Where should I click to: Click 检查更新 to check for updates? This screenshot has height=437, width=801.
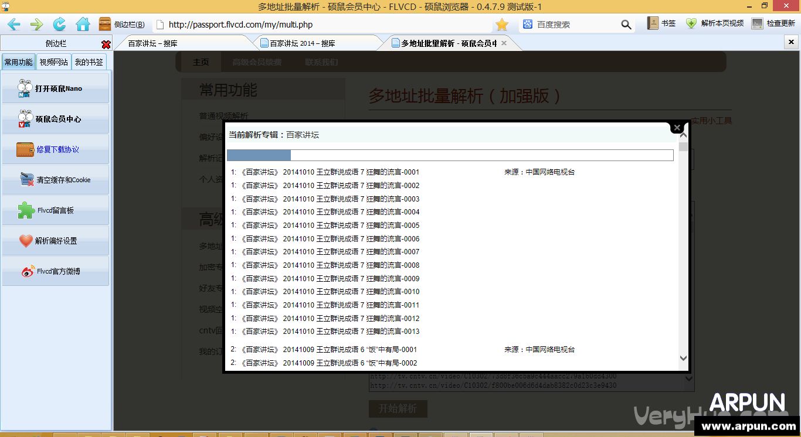pos(773,23)
